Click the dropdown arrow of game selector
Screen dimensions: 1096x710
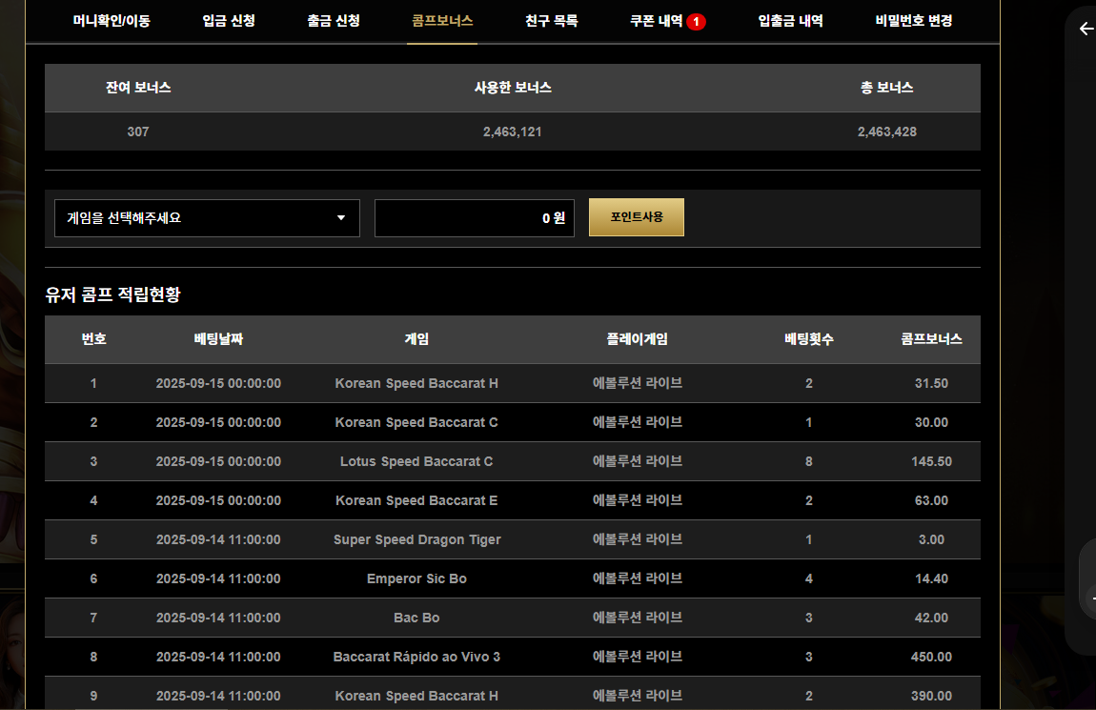point(341,218)
